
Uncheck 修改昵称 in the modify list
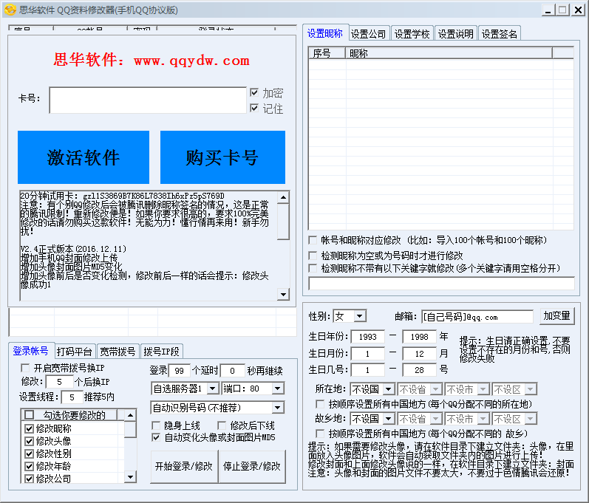click(30, 428)
